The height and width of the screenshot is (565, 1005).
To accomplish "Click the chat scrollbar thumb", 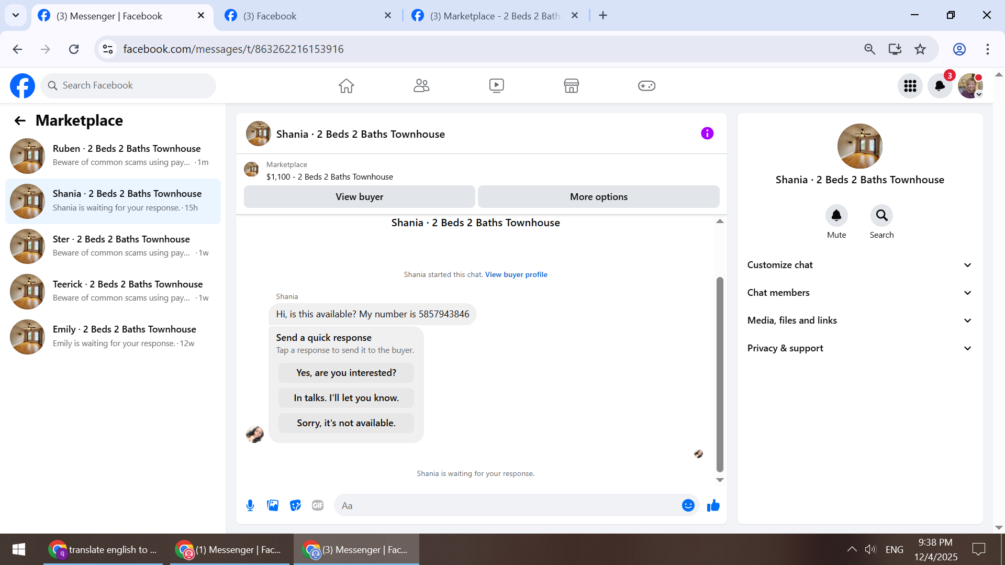I will (720, 374).
